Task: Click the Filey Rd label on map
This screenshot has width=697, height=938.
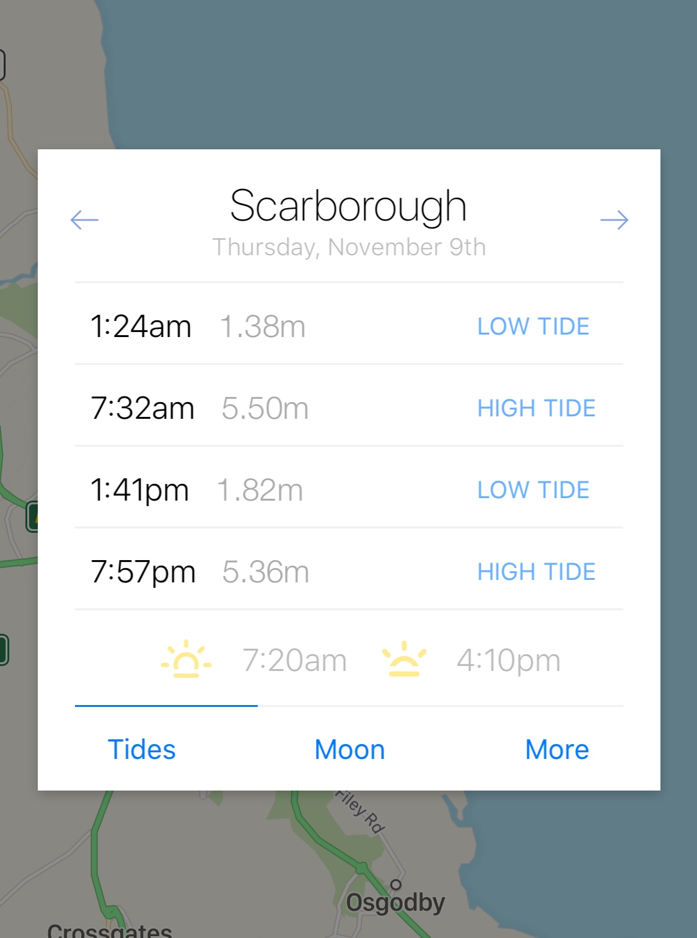Action: tap(360, 812)
